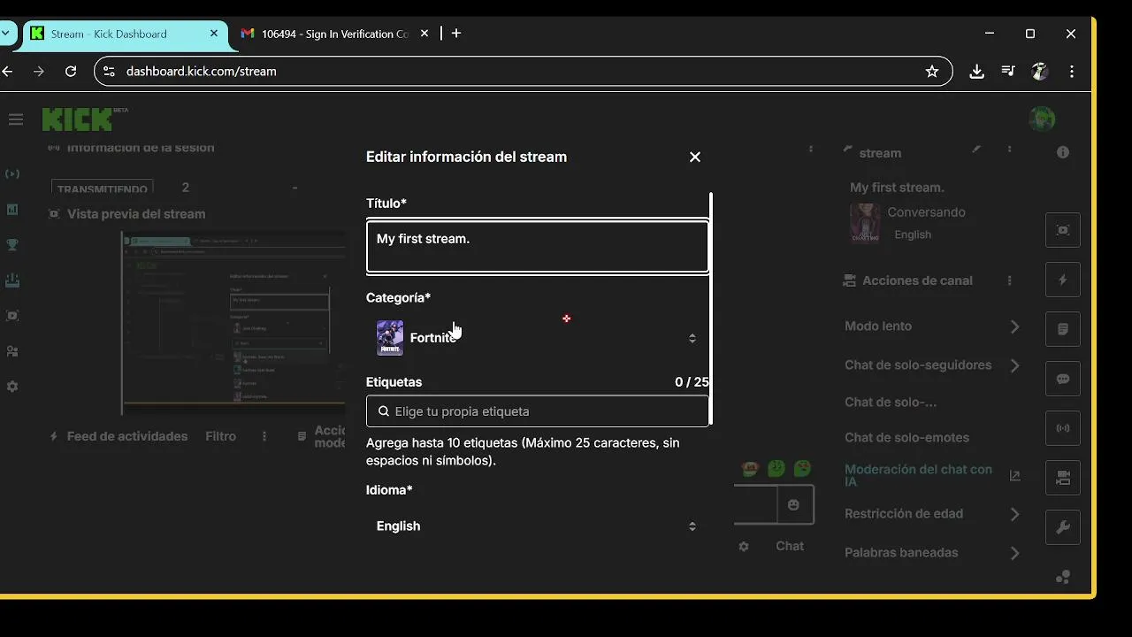
Task: Toggle the document notes widget button
Action: 1063,329
